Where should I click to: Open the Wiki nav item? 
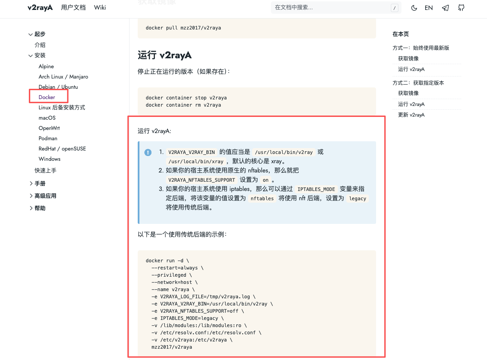tap(100, 8)
